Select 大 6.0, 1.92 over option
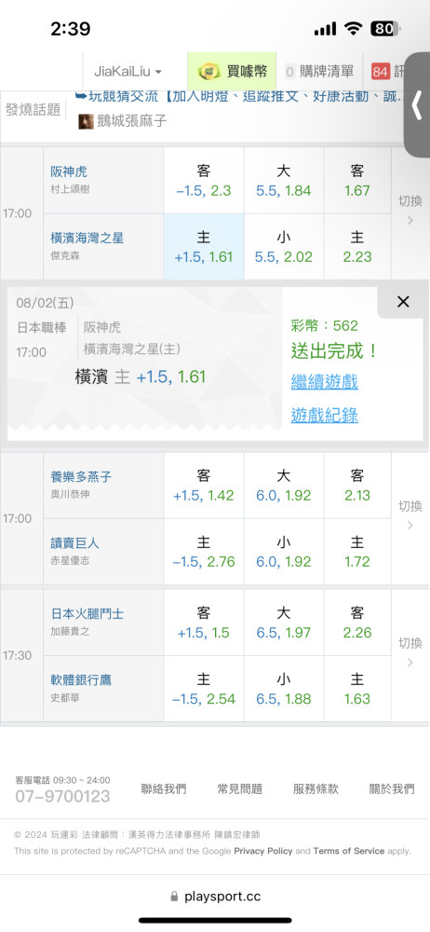430x932 pixels. point(284,486)
